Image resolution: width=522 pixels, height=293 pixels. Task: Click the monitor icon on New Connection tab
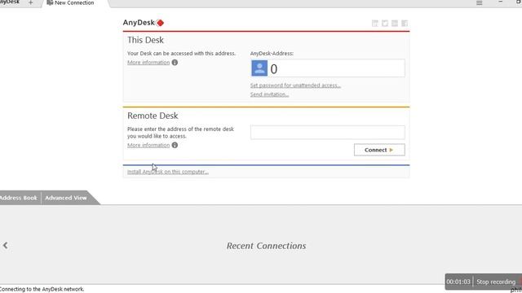50,2
